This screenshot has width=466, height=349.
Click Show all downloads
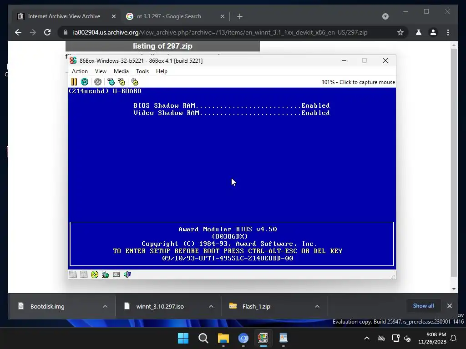(423, 306)
